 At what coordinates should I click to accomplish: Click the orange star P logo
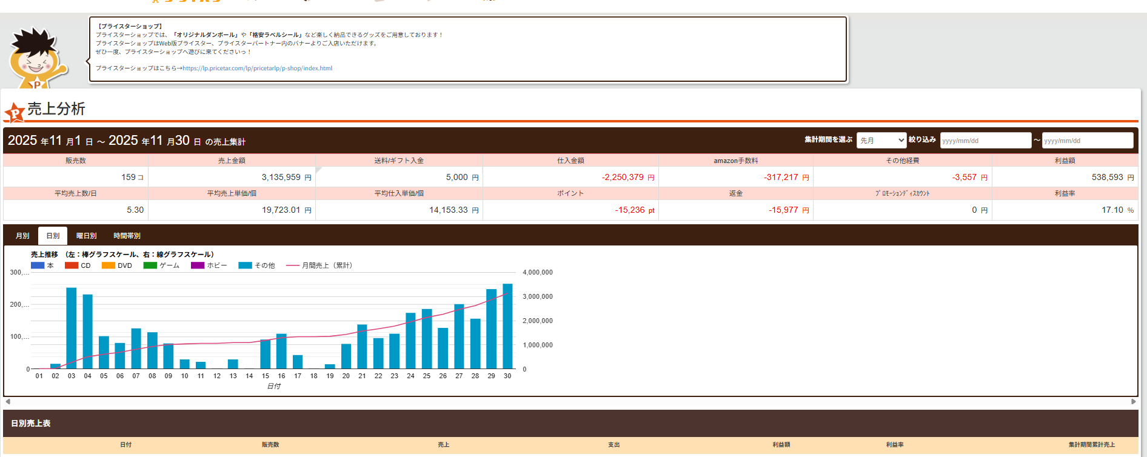click(x=14, y=112)
